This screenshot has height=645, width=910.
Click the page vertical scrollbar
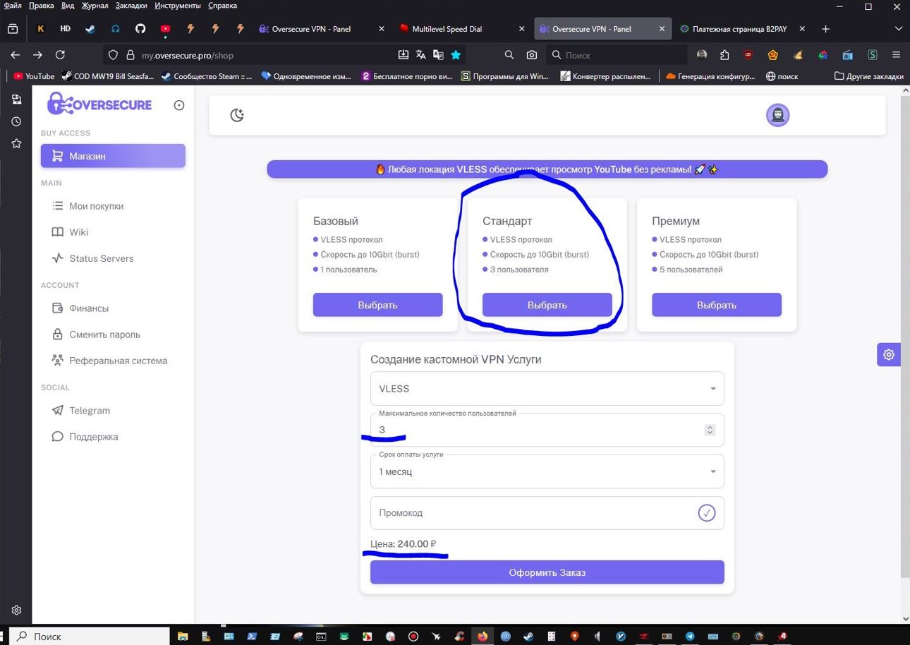coord(905,337)
